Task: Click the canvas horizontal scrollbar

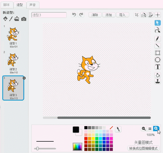Action: [x=104, y=118]
